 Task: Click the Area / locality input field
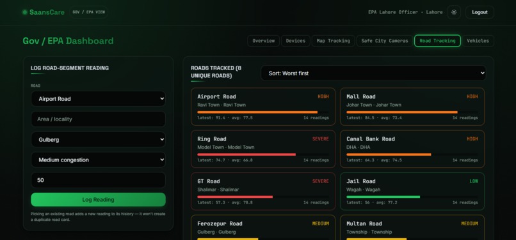click(98, 119)
